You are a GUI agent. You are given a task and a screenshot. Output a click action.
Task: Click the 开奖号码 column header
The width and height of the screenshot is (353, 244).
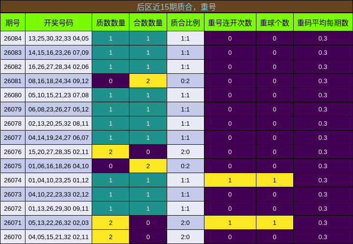tap(58, 22)
